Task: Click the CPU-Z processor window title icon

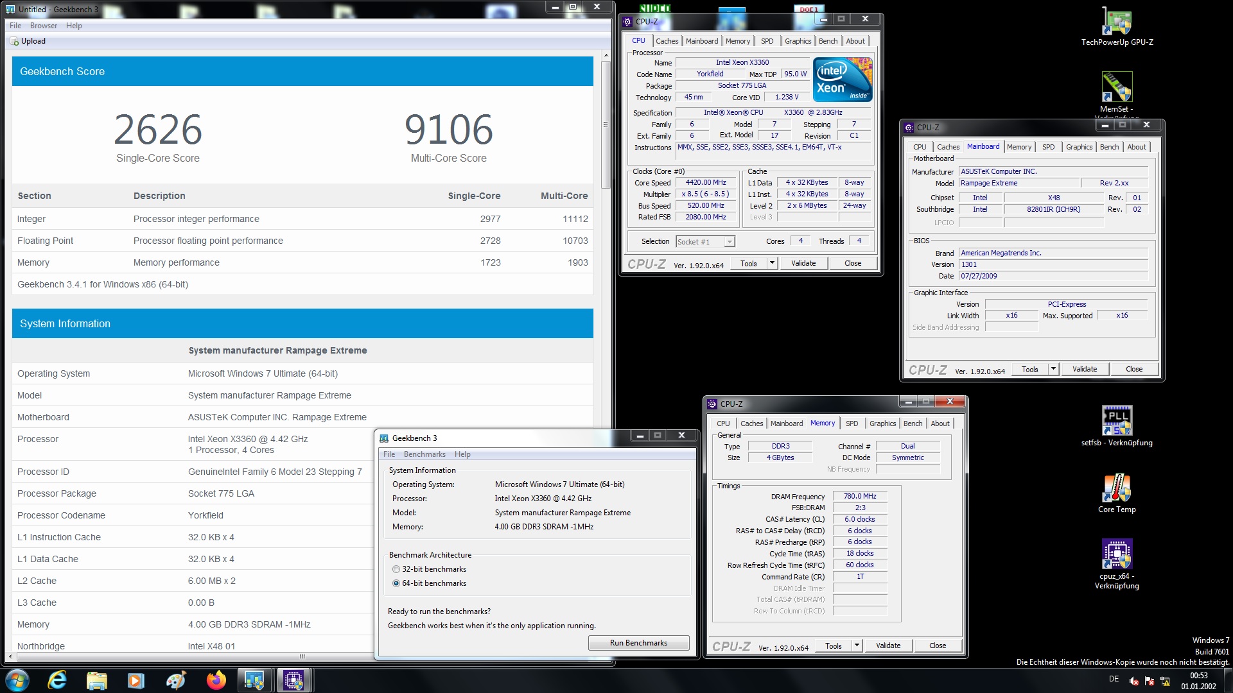Action: pyautogui.click(x=627, y=21)
